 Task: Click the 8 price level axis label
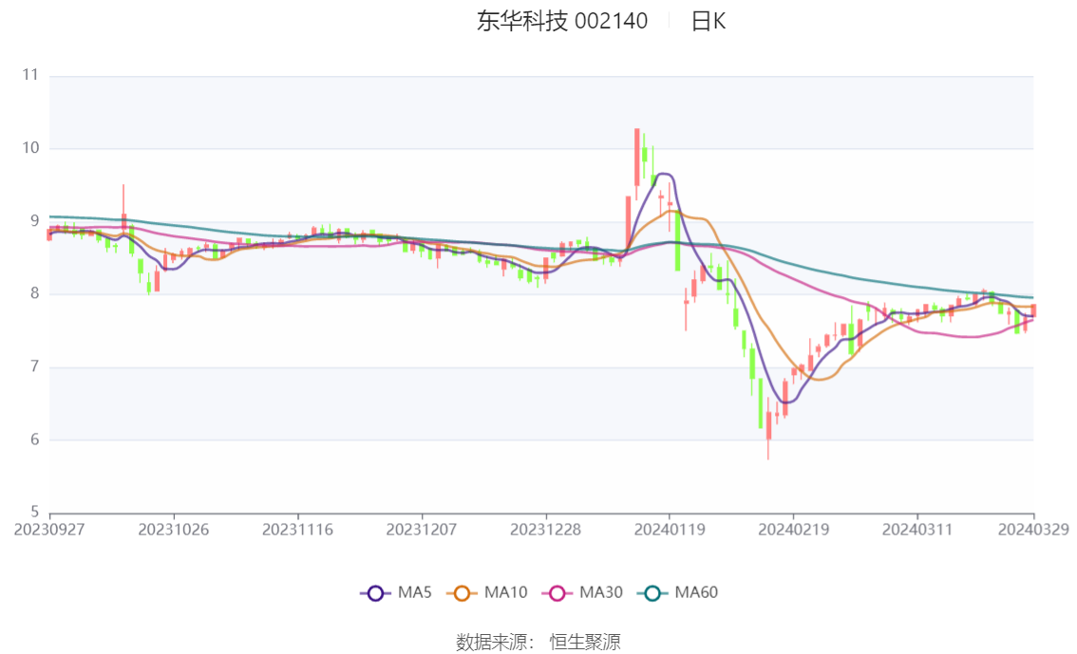(x=34, y=293)
